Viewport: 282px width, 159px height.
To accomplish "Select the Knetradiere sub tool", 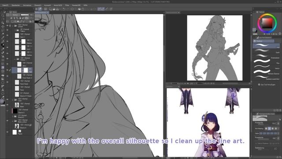I will [x=266, y=56].
